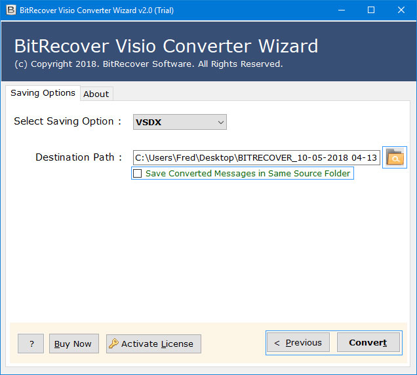Click the BitRecover app logo in title bar
Screen dimensions: 417x375
pyautogui.click(x=11, y=10)
